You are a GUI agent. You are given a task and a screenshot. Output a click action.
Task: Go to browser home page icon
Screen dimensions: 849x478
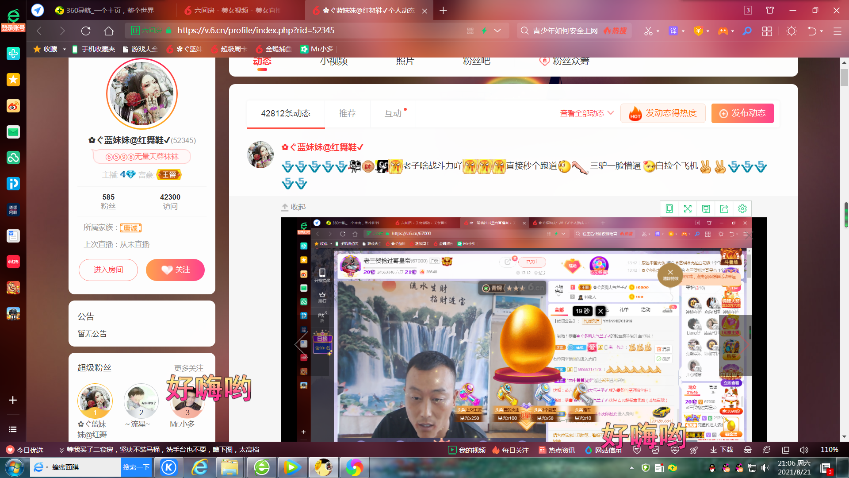(x=109, y=31)
